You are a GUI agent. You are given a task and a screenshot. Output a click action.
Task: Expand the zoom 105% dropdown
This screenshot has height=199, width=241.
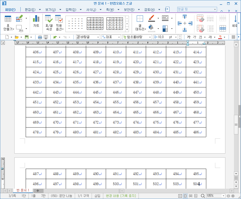point(223,196)
